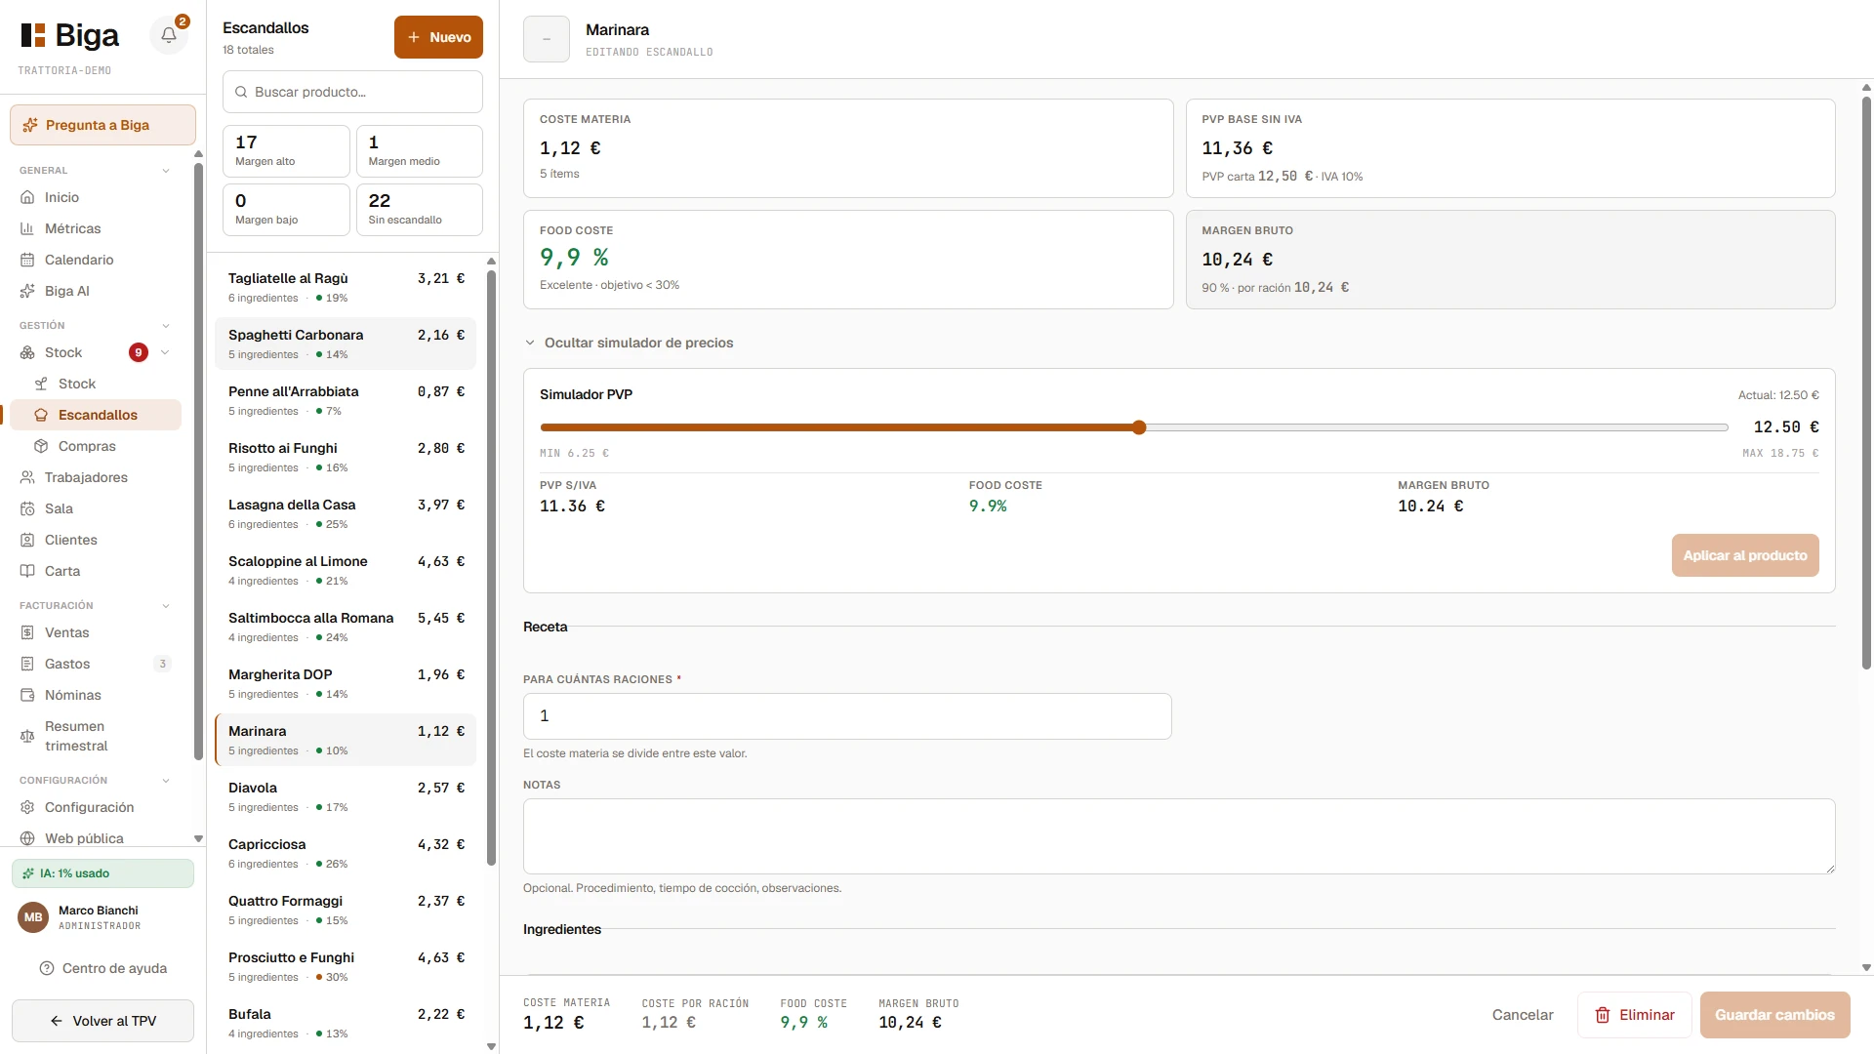Click the IA 1% usado indicator

pos(102,873)
